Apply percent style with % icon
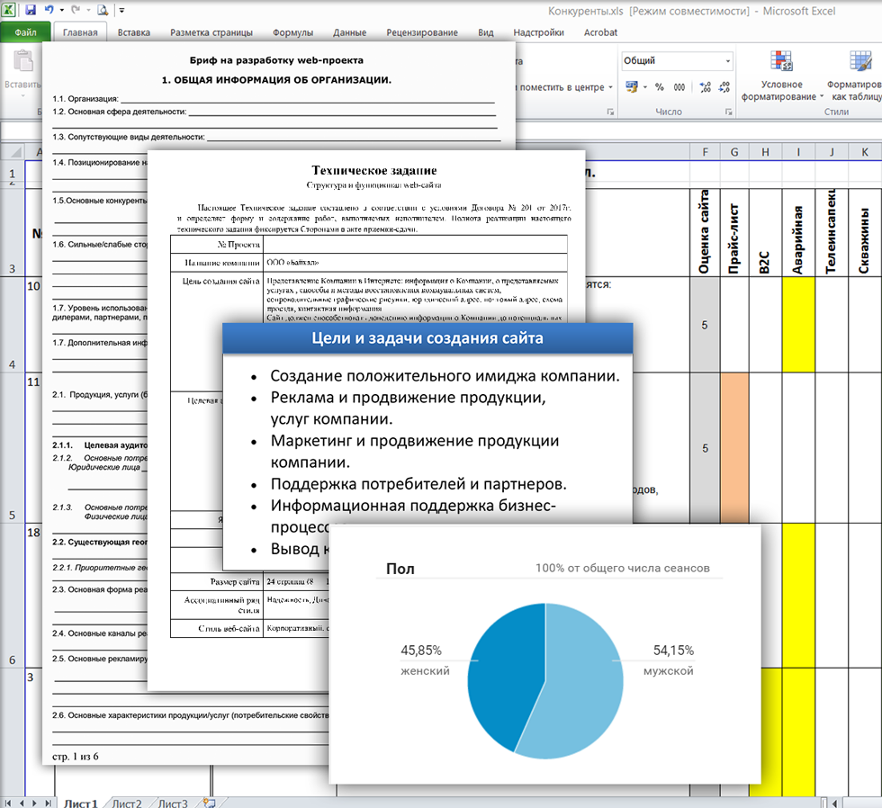The height and width of the screenshot is (808, 882). (659, 86)
